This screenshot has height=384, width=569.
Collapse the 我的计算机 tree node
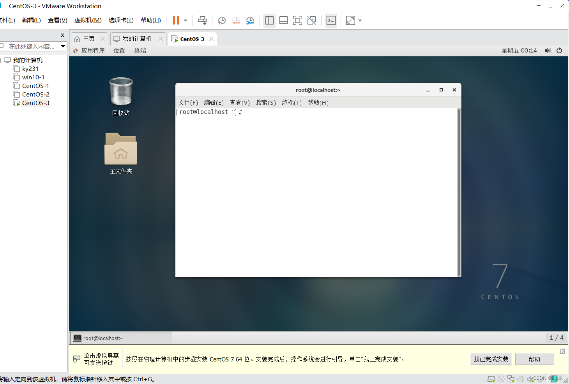pyautogui.click(x=1, y=60)
